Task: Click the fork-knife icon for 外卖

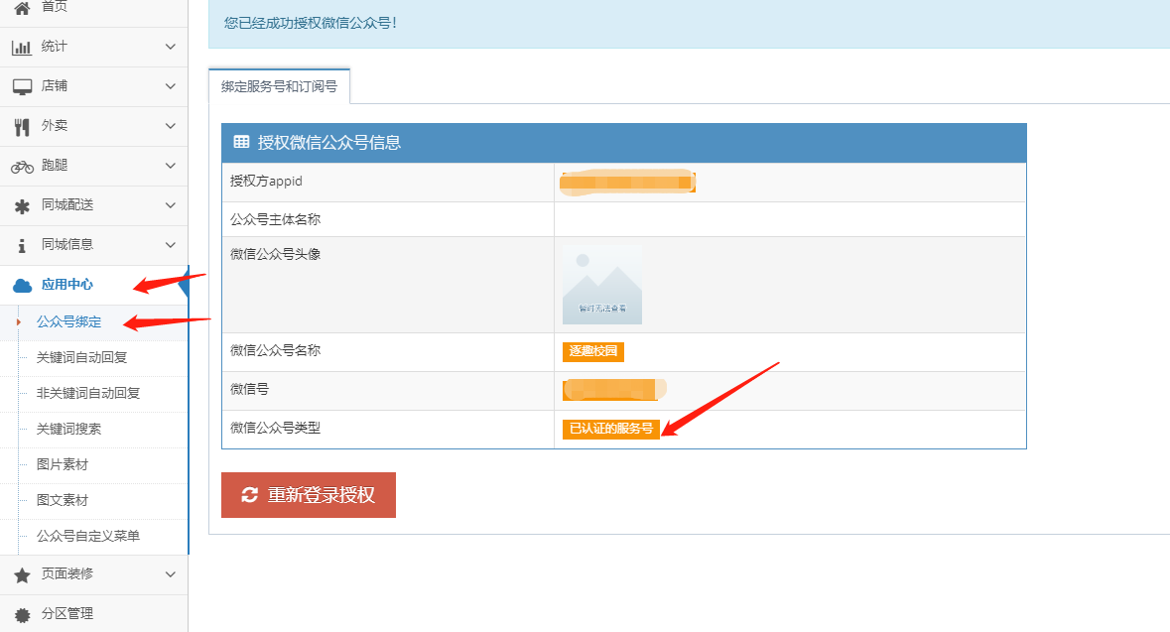Action: coord(22,126)
